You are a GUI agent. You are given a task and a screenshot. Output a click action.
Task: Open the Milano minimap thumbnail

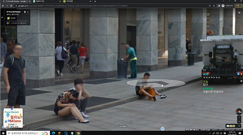pos(13,118)
